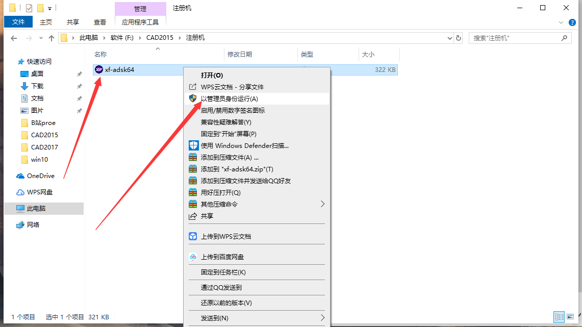Switch to the 主页 ribbon tab

pos(46,22)
